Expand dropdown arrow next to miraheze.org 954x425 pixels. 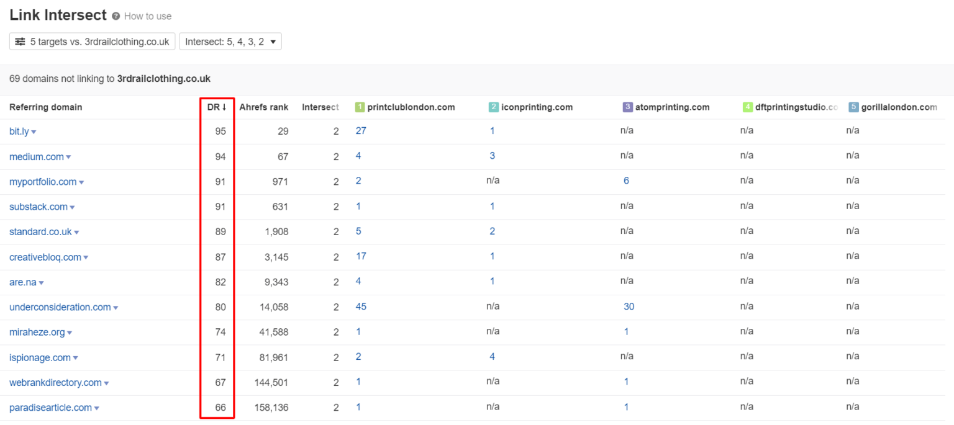pyautogui.click(x=70, y=333)
